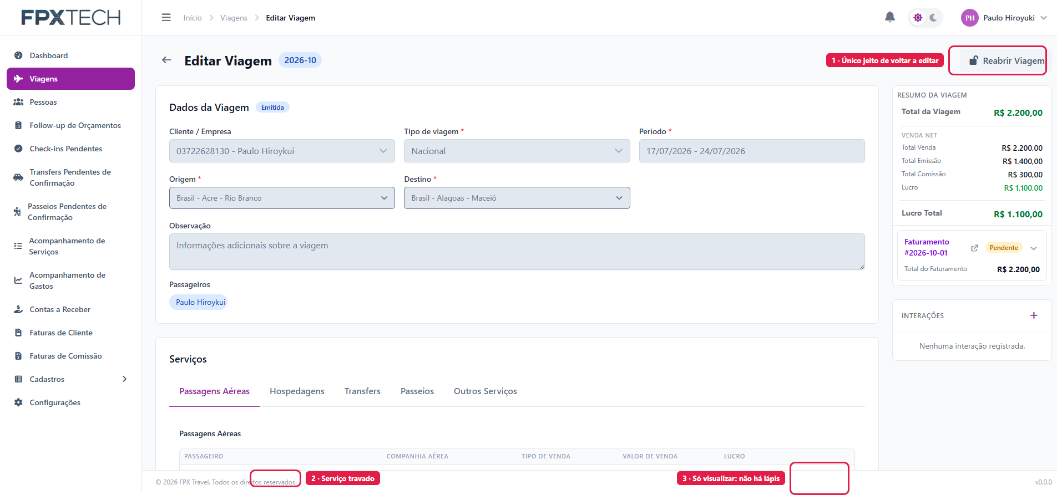Click the Observação text area

click(x=517, y=252)
